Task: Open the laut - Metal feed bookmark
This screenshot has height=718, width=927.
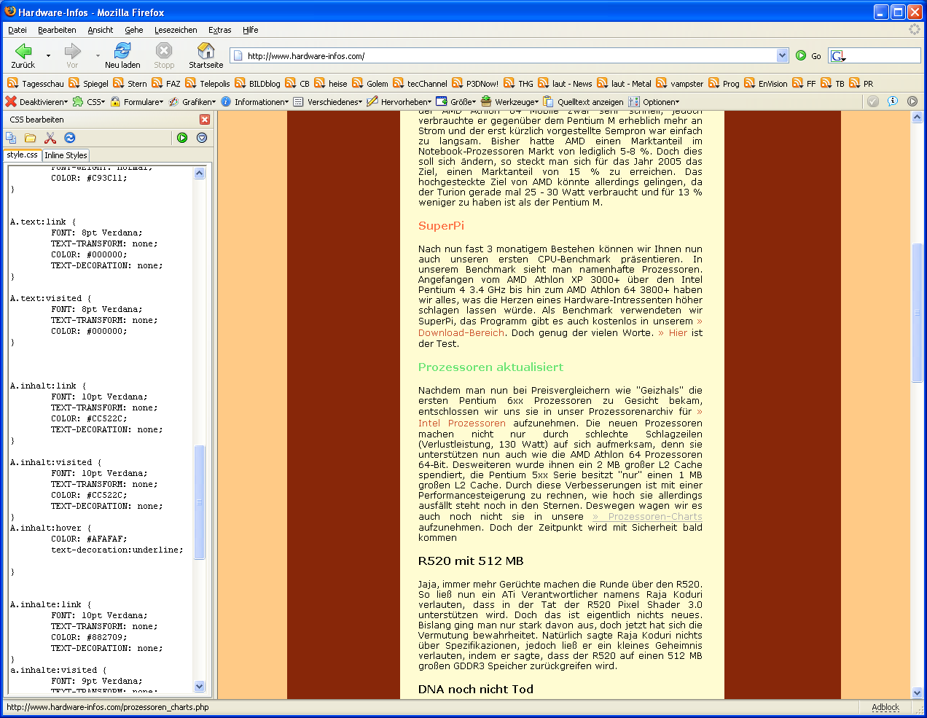Action: tap(624, 84)
